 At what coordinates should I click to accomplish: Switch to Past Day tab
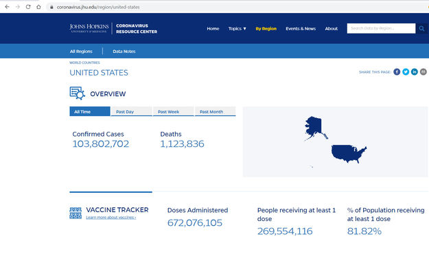click(x=132, y=111)
